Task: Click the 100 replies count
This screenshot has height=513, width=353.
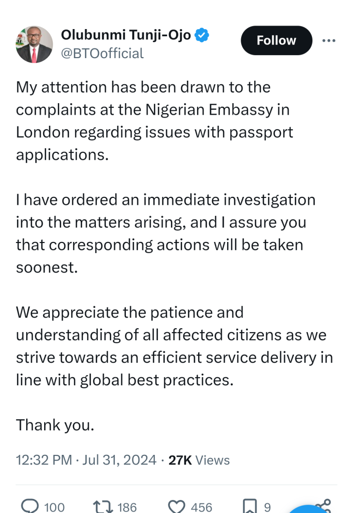Action: click(54, 507)
